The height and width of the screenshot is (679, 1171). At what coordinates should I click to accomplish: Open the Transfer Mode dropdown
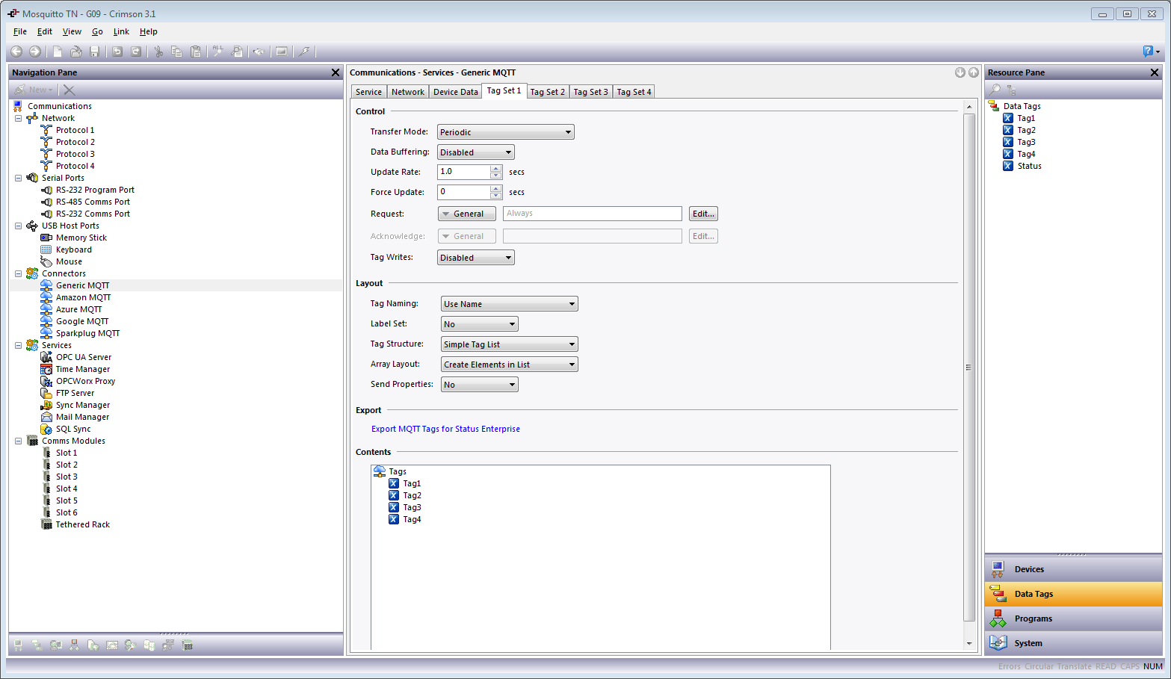click(x=506, y=132)
